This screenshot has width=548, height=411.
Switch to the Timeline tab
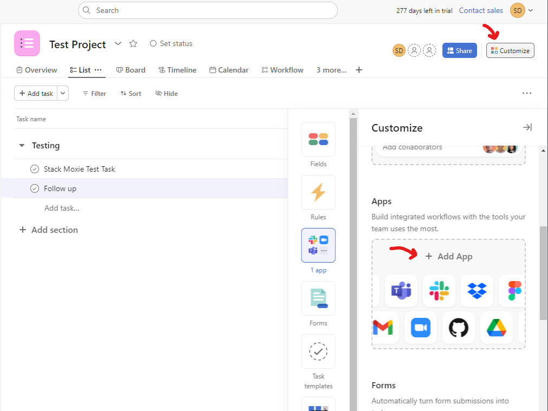(x=177, y=70)
